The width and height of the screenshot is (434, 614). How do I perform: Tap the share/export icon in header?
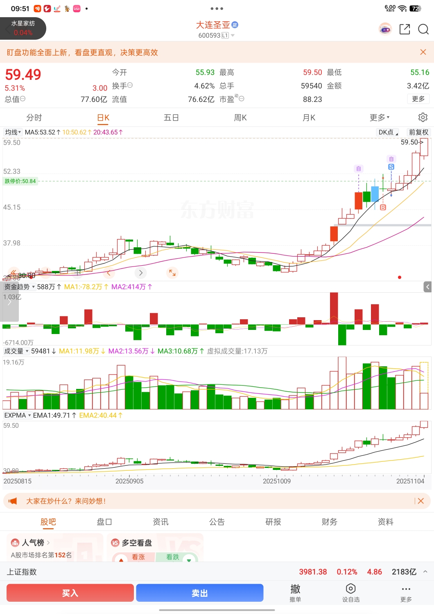pyautogui.click(x=405, y=29)
